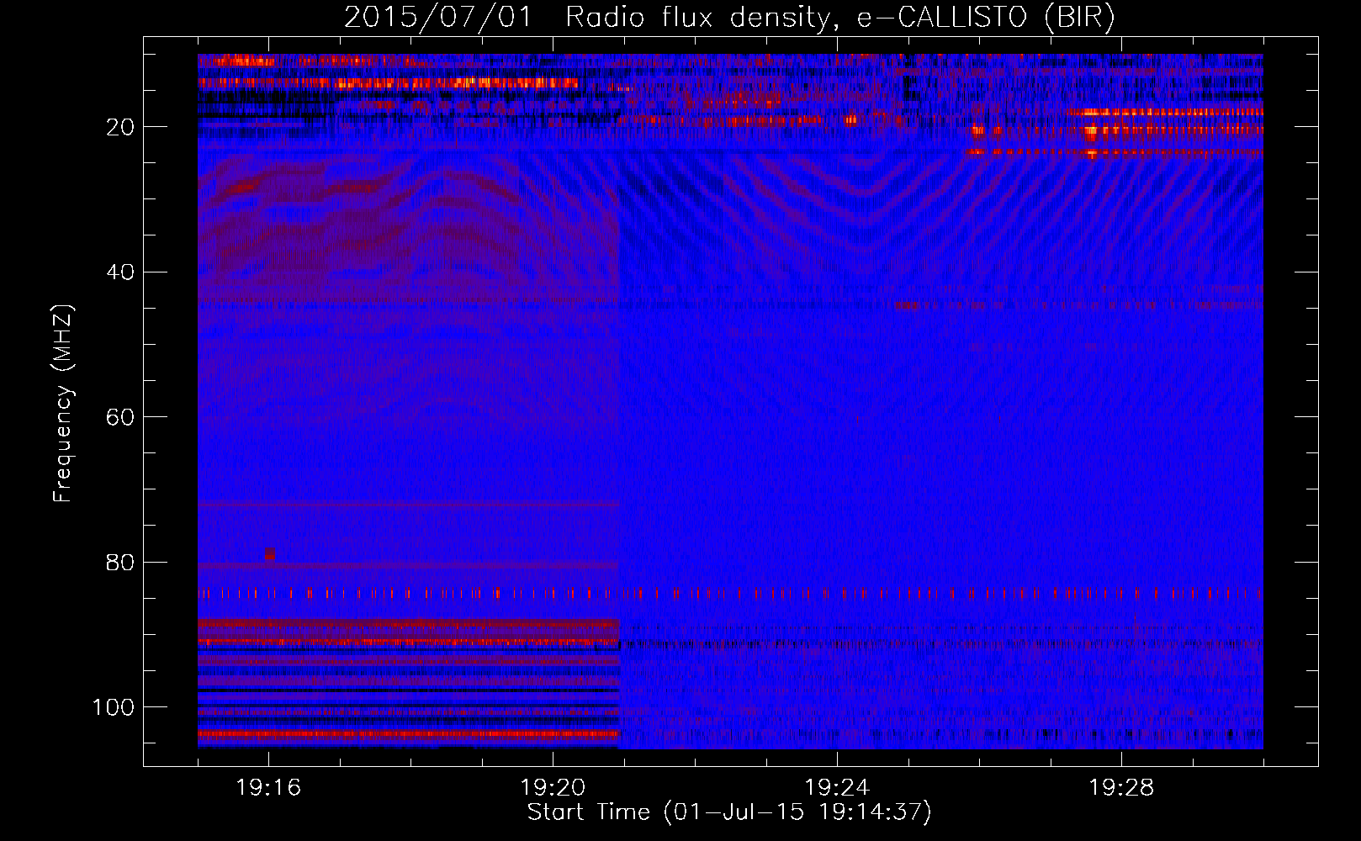Viewport: 1361px width, 841px height.
Task: Click the 60 frequency tick label
Action: 120,418
